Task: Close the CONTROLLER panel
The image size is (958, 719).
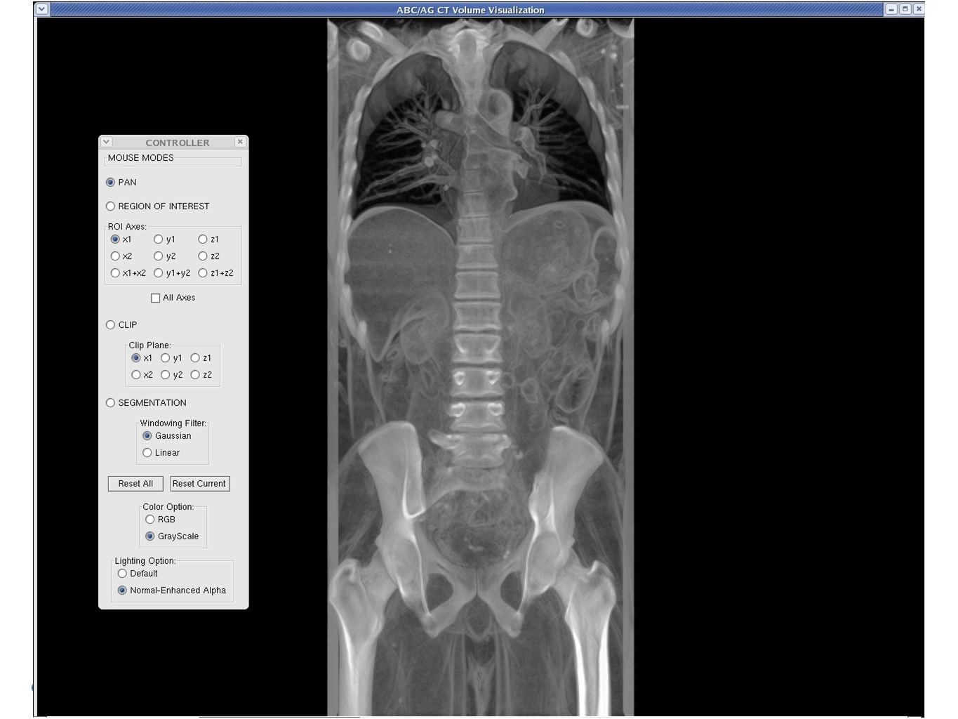Action: pyautogui.click(x=240, y=142)
